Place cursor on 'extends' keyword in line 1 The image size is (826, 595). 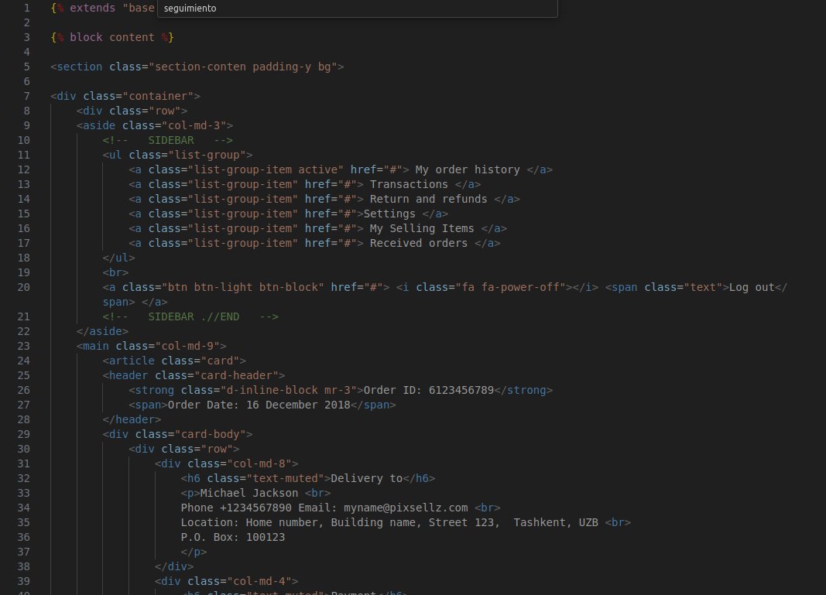pos(93,8)
